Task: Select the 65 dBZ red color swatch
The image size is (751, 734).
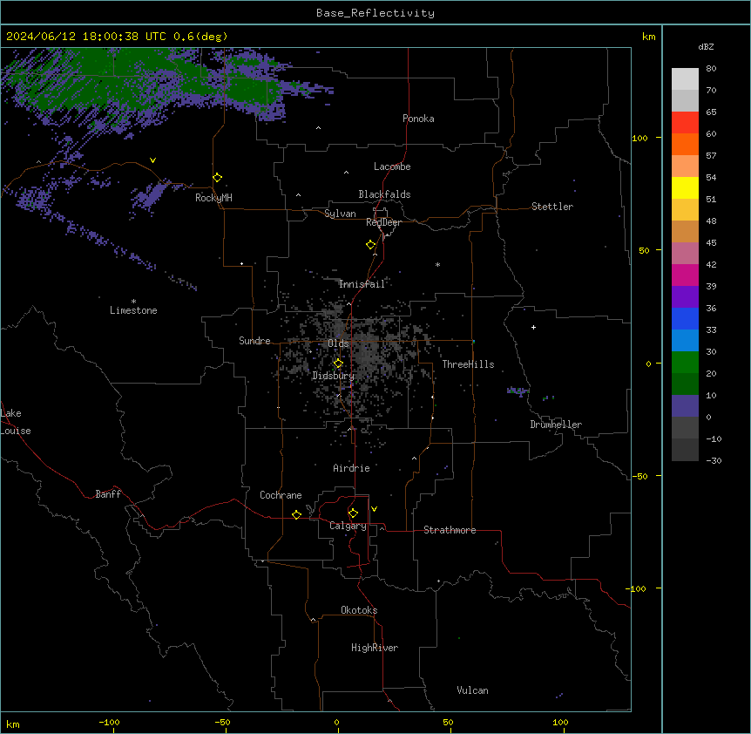Action: tap(685, 122)
